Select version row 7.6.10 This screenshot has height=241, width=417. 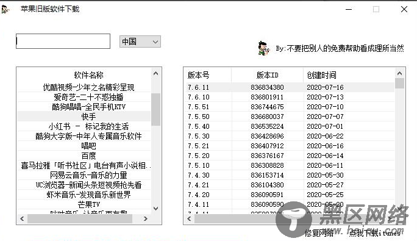290,97
